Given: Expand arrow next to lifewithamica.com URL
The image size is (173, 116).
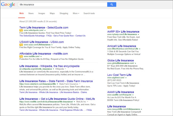Looking at the screenshot, I should 140,49.
